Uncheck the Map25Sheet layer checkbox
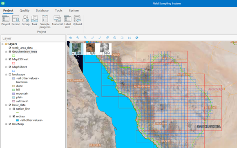The height and width of the screenshot is (148, 237). [10, 59]
